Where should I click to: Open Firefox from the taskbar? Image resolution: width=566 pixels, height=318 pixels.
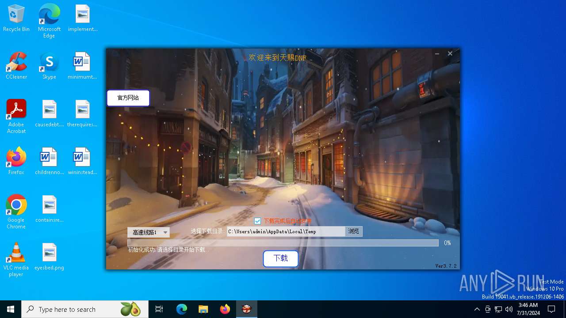click(x=225, y=309)
